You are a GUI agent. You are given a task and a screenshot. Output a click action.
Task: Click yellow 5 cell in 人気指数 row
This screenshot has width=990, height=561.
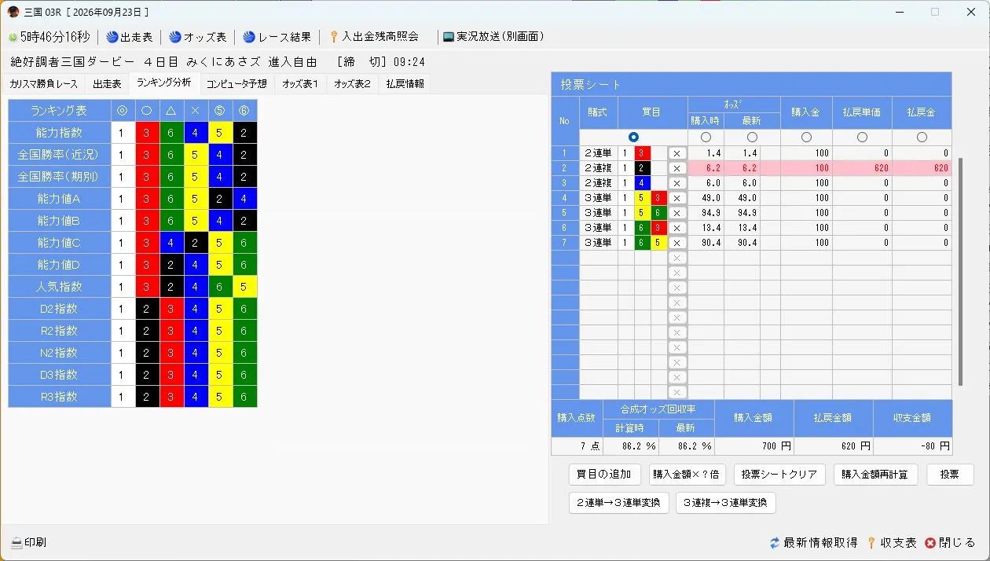[x=244, y=287]
